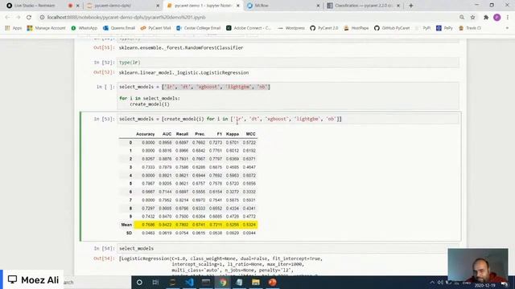The width and height of the screenshot is (515, 289).
Task: Open the Windows notification center icon
Action: (505, 284)
